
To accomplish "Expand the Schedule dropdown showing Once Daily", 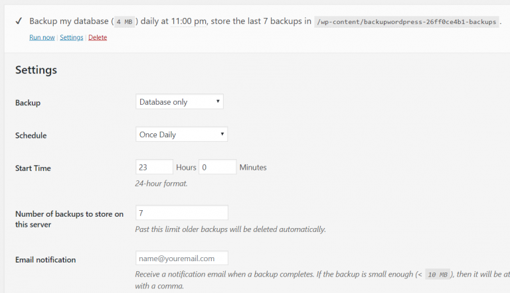I will point(181,134).
